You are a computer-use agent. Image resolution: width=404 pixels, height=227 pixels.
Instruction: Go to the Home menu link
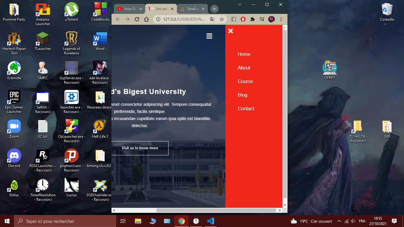click(x=244, y=54)
